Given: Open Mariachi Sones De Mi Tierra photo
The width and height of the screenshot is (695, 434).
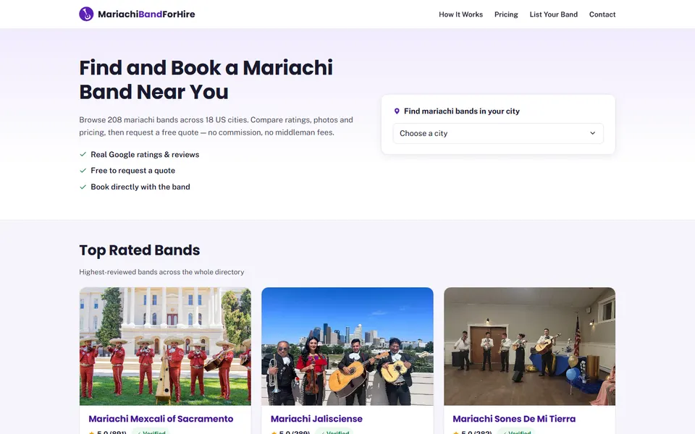Looking at the screenshot, I should 530,346.
